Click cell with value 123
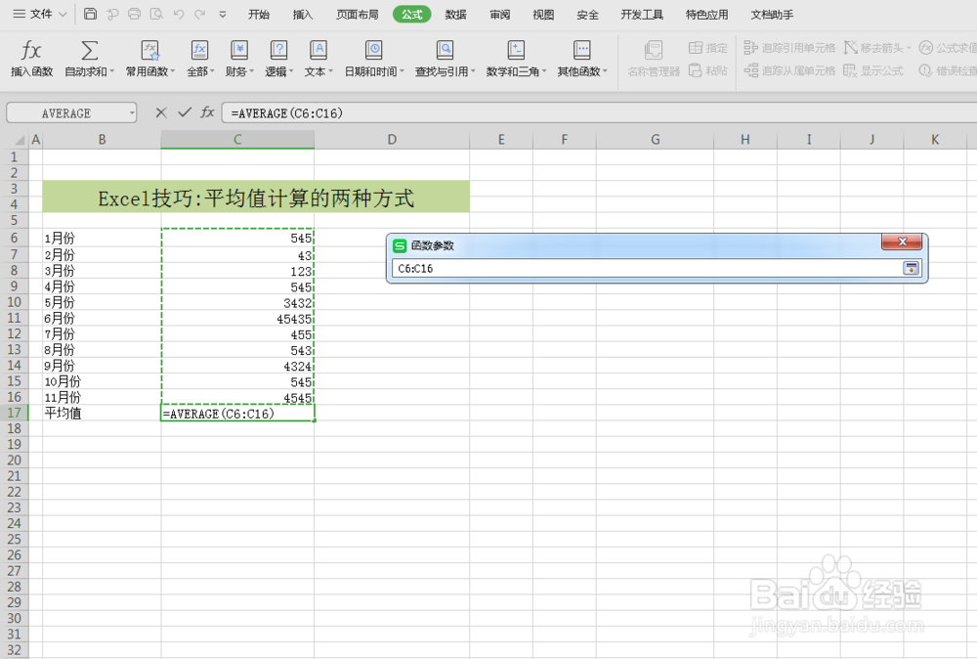This screenshot has height=659, width=977. coord(237,271)
